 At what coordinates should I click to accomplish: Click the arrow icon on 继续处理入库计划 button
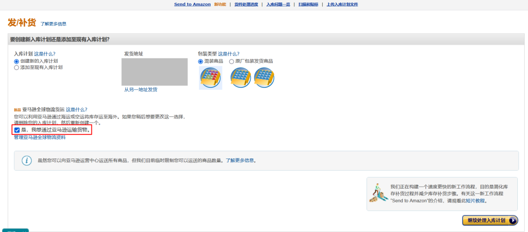[x=512, y=221]
